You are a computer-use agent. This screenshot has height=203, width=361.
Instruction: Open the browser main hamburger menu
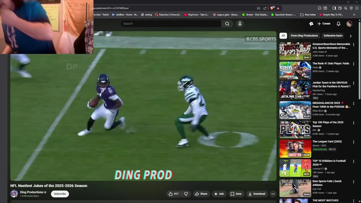(x=357, y=8)
